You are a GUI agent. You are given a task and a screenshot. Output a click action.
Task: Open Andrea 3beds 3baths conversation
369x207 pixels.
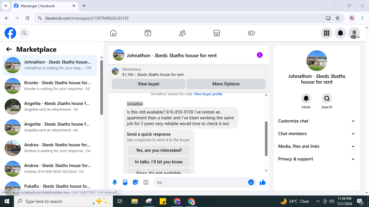point(50,169)
